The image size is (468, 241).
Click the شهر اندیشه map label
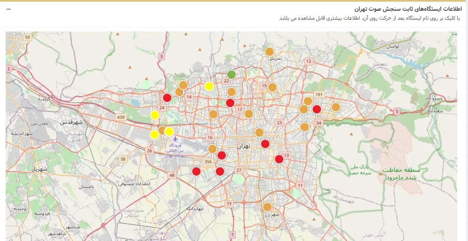[22, 133]
